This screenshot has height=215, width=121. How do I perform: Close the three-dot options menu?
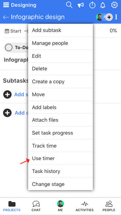click(x=116, y=17)
